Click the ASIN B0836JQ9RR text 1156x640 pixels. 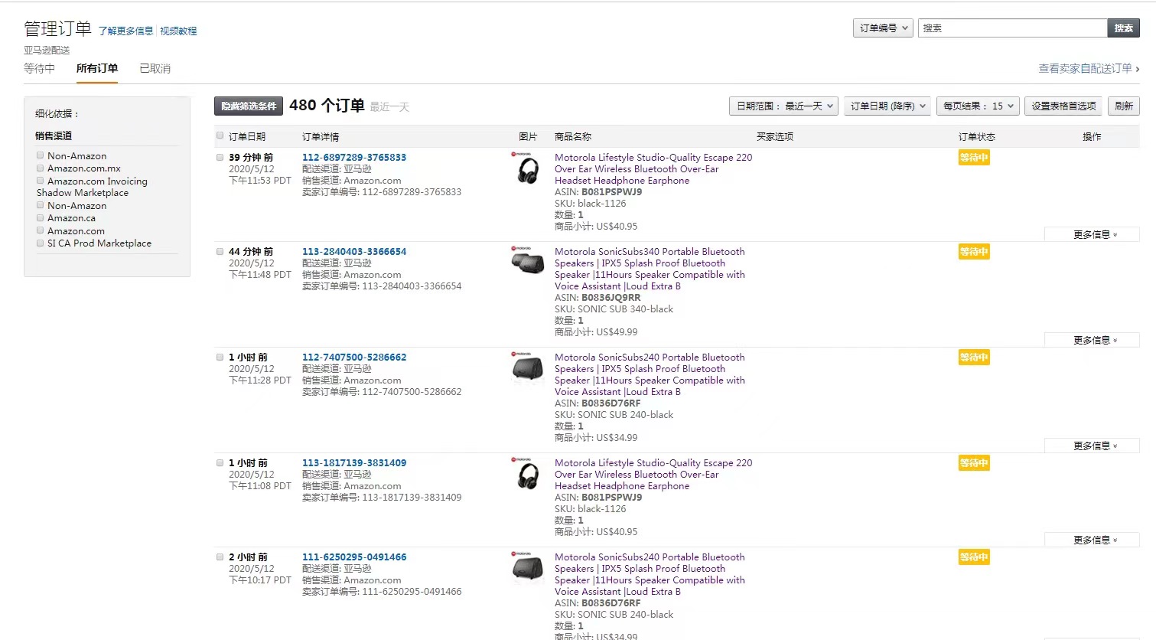click(598, 297)
